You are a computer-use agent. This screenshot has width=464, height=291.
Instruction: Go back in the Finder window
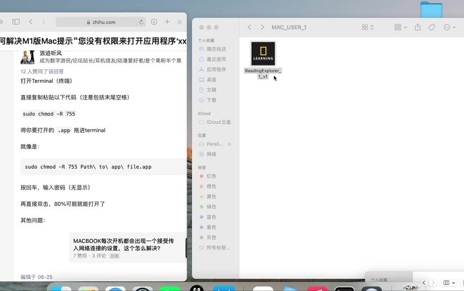[x=250, y=27]
